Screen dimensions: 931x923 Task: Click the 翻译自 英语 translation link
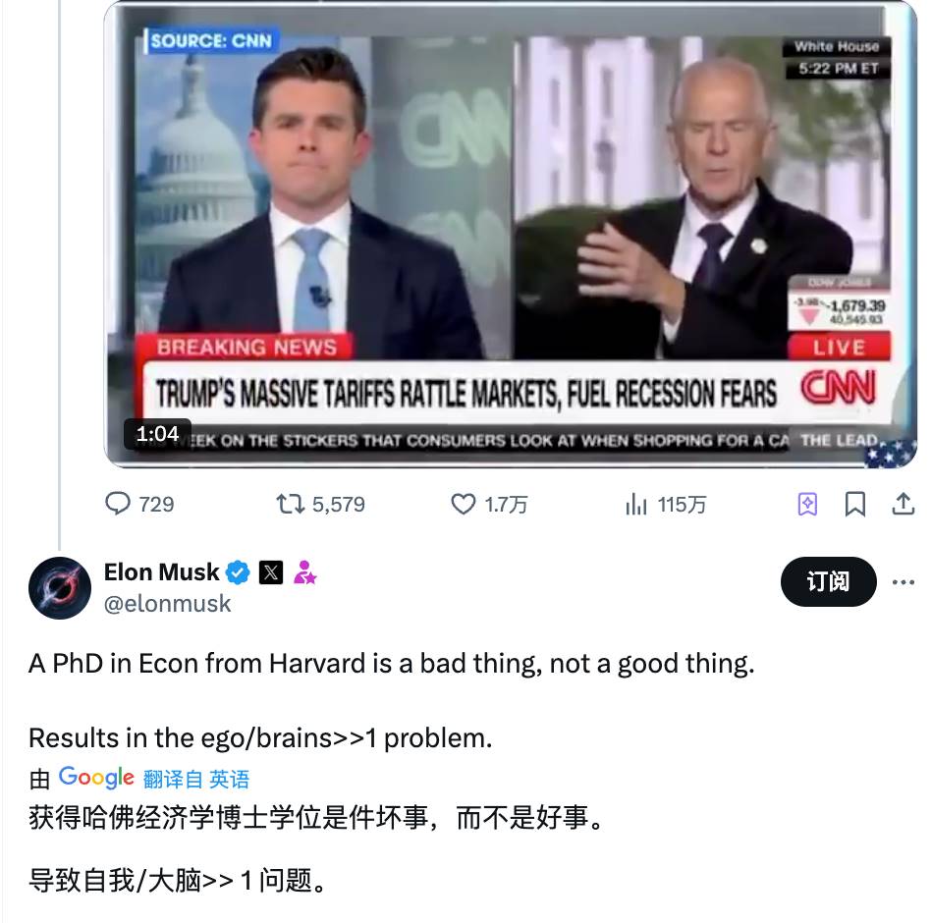(x=196, y=779)
